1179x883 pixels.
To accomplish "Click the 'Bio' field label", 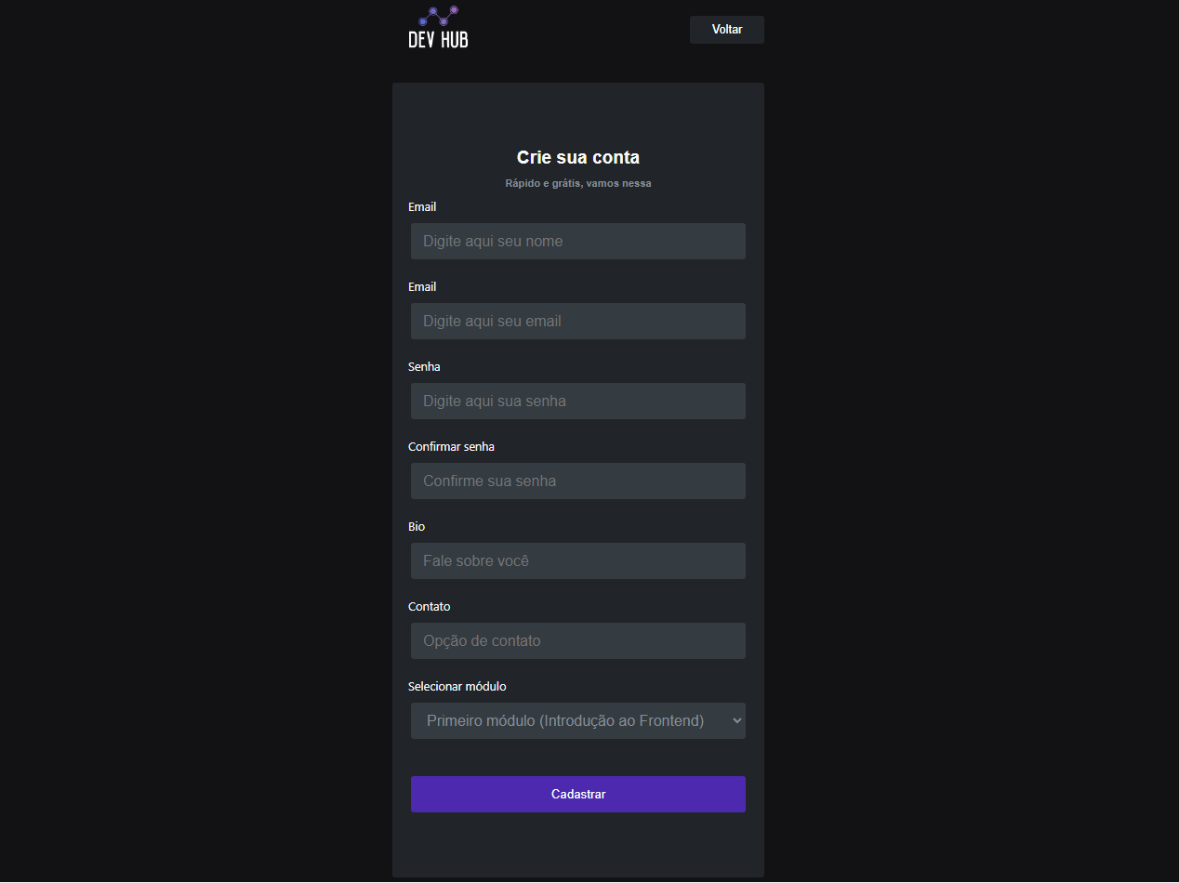I will point(416,526).
